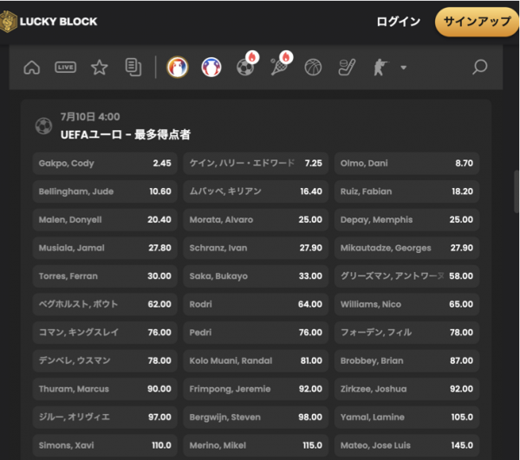Click the page vertical scrollbar thumb

(x=517, y=191)
